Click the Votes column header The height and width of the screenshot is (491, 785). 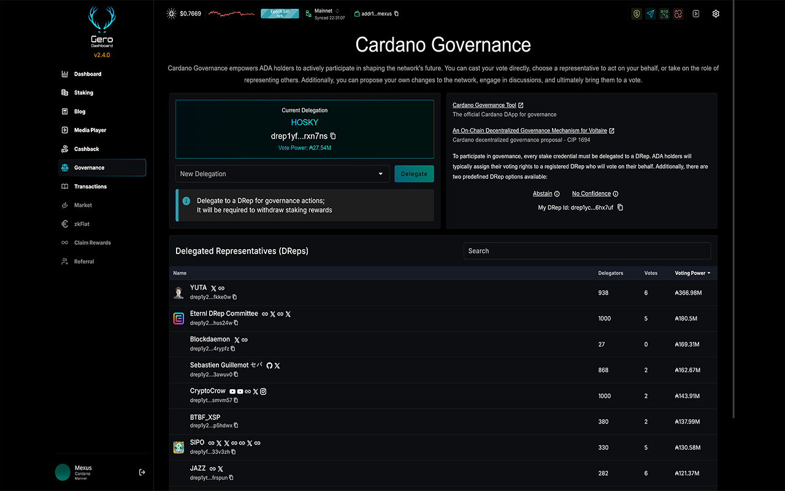651,273
